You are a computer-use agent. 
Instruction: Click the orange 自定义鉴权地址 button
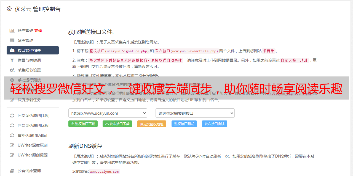tap(152, 124)
